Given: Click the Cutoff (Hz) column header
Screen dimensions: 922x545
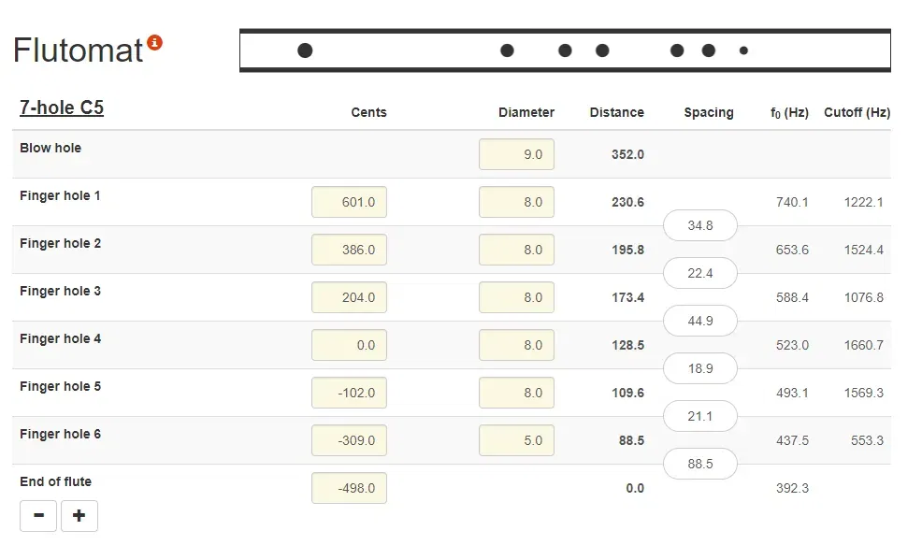Looking at the screenshot, I should [x=857, y=112].
